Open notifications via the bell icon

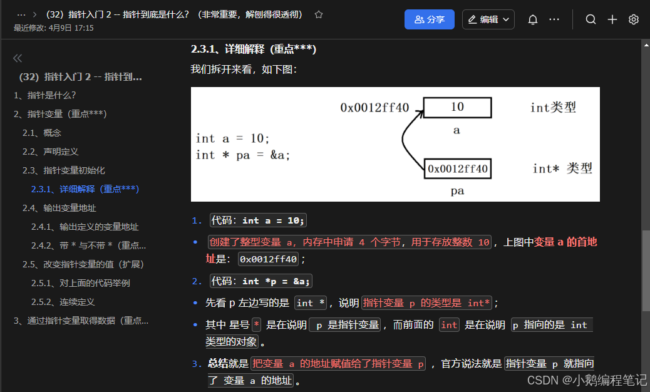tap(532, 19)
